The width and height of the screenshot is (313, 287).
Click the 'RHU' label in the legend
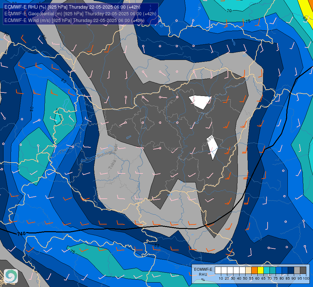click(x=203, y=275)
